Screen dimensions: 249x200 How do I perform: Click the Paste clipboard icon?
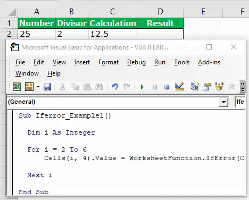pos(87,87)
